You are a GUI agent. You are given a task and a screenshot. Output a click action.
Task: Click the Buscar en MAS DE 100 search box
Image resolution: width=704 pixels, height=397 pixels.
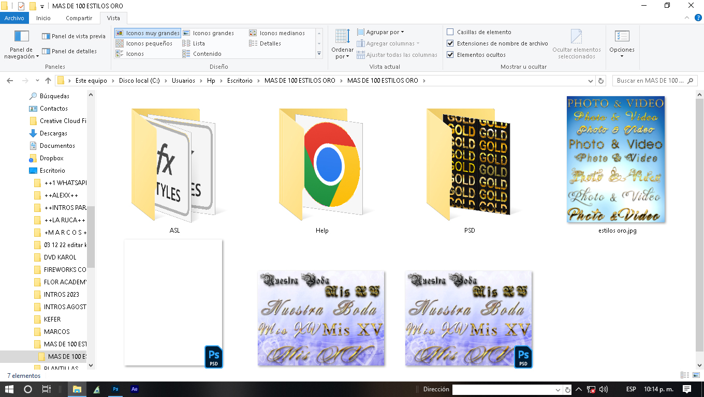click(654, 81)
